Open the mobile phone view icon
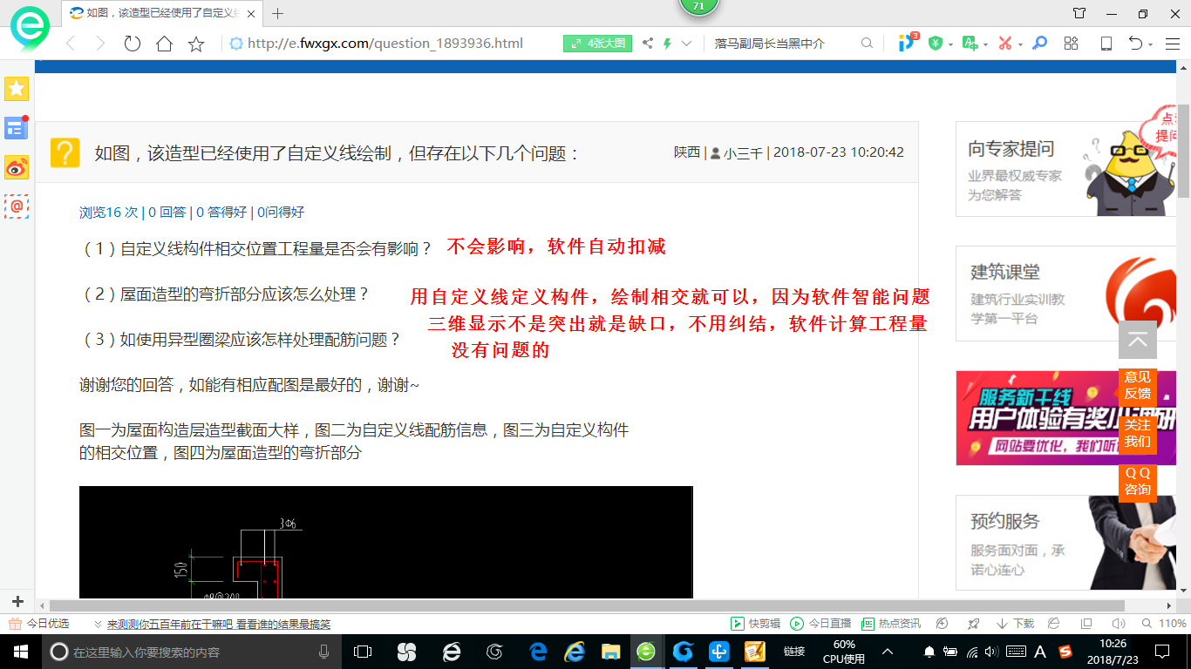The height and width of the screenshot is (669, 1191). (x=1106, y=44)
